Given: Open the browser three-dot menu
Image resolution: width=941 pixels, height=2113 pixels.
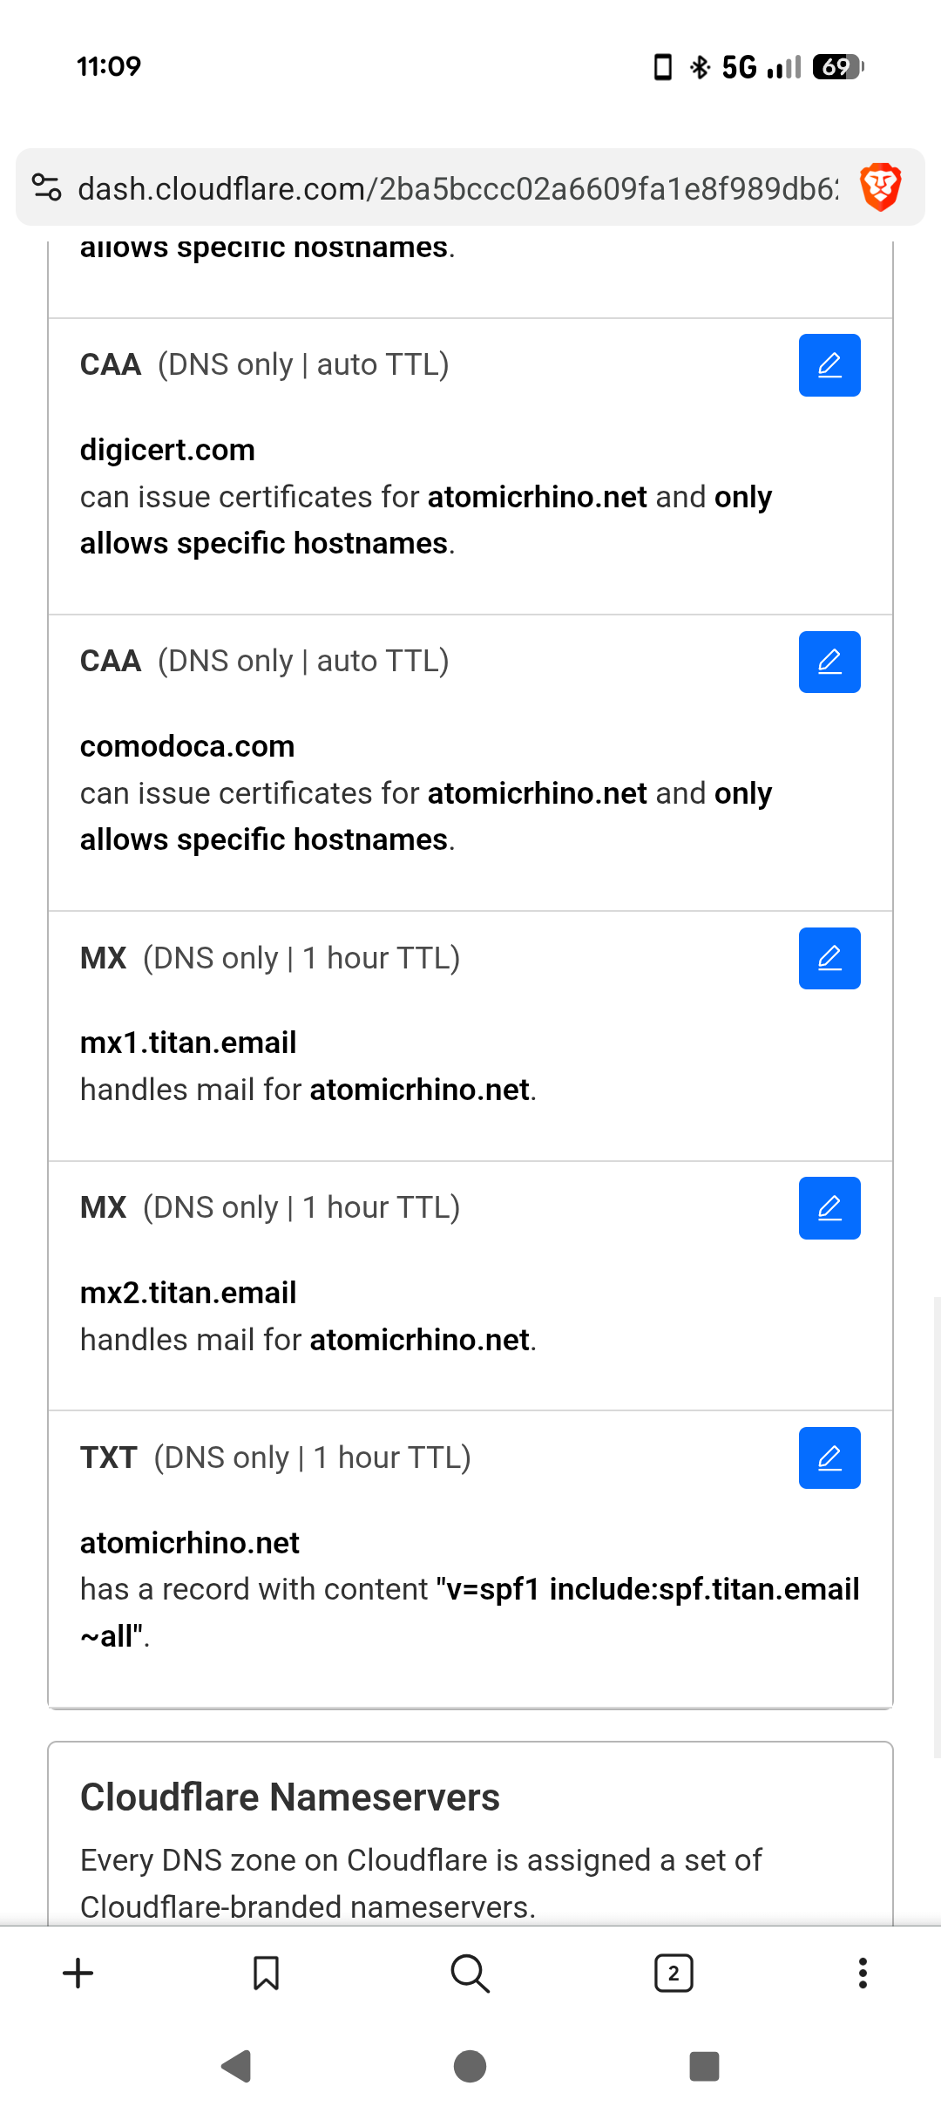Looking at the screenshot, I should (x=863, y=1973).
